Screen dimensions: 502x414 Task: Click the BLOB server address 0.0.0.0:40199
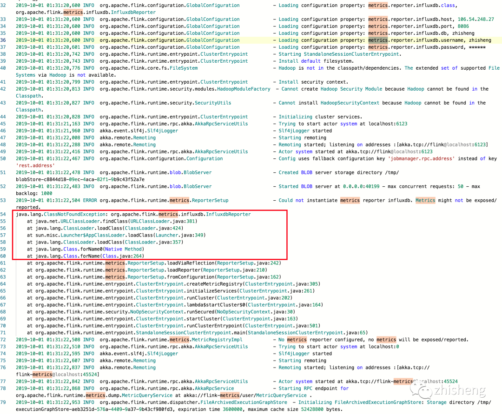coord(361,186)
